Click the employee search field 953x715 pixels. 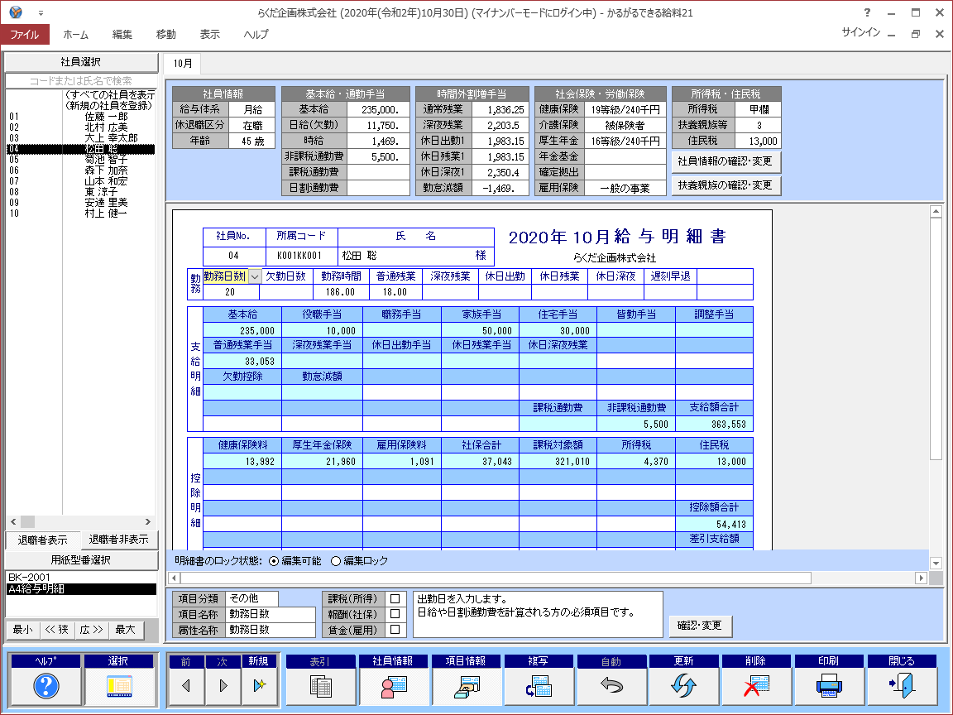tap(81, 81)
